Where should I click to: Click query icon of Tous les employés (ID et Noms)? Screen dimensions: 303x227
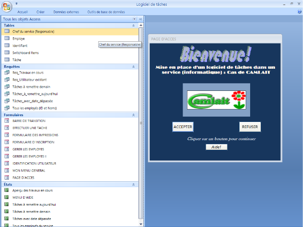point(7,108)
